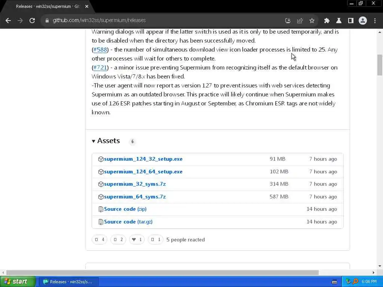Click the vertical scrollbar up arrow
The width and height of the screenshot is (383, 287).
coord(380,32)
